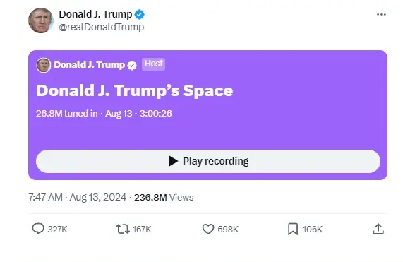Viewport: 403px width, 262px height.
Task: Open the small host avatar in Space card
Action: click(44, 65)
